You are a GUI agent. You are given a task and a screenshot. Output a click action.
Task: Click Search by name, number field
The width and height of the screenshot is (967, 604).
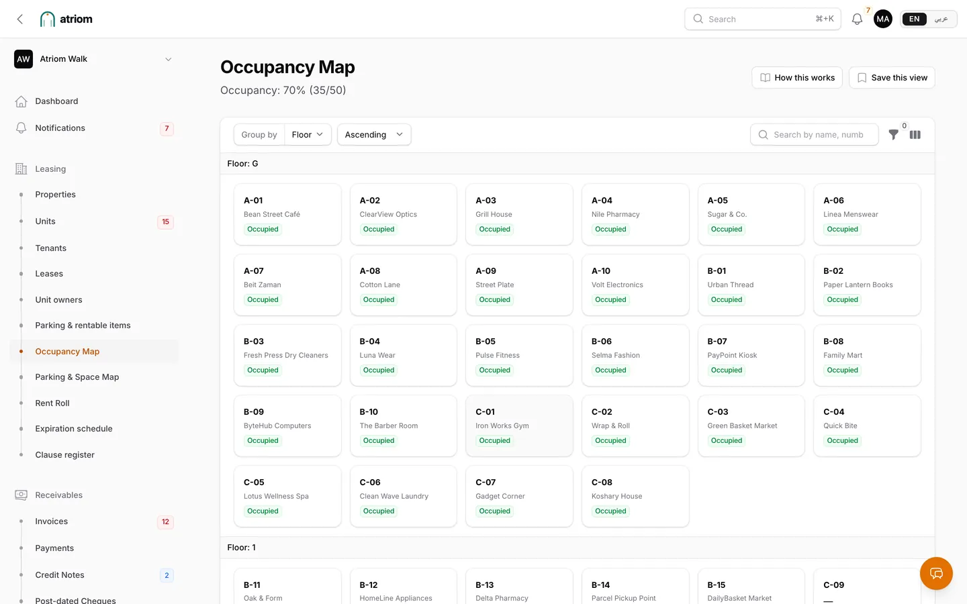click(815, 134)
